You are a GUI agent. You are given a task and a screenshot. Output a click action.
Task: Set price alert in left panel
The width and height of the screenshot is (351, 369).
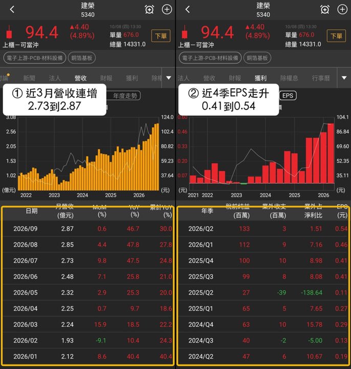click(x=149, y=10)
